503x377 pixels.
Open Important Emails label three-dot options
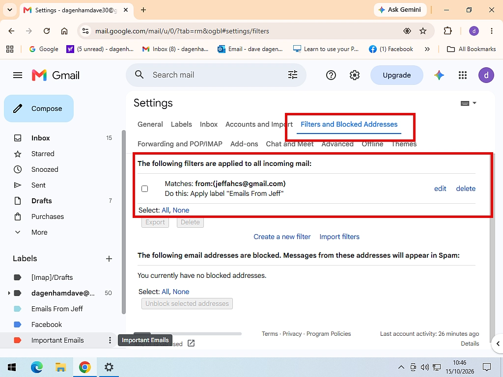(x=110, y=340)
